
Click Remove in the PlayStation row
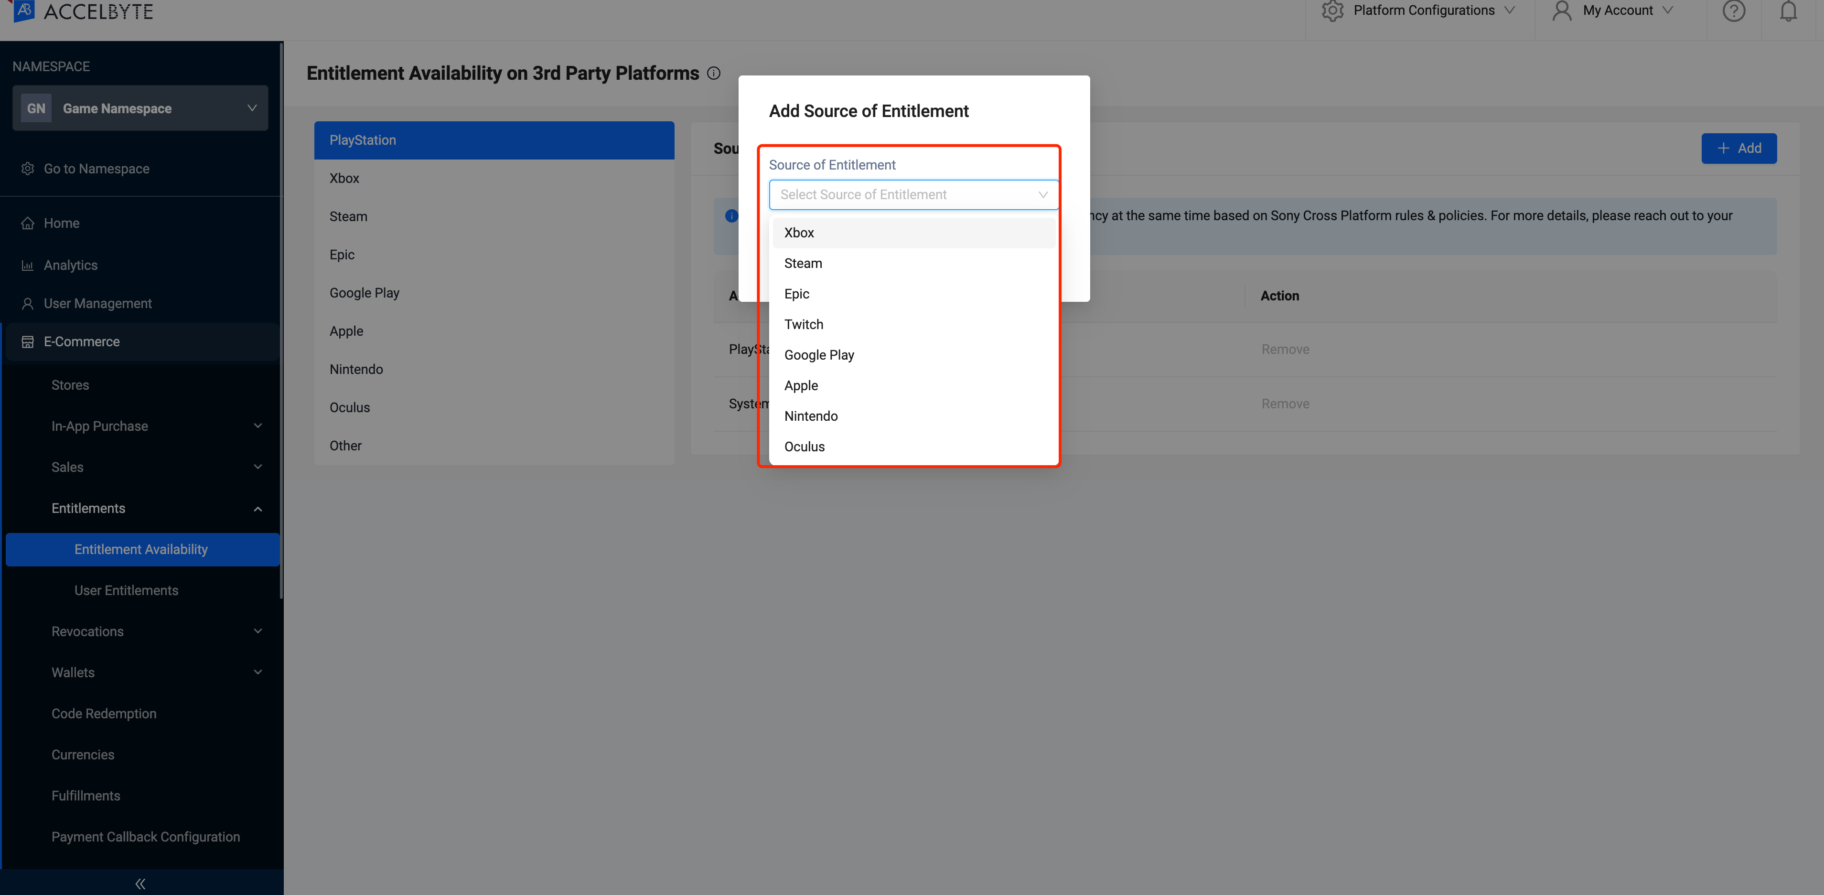pyautogui.click(x=1285, y=349)
